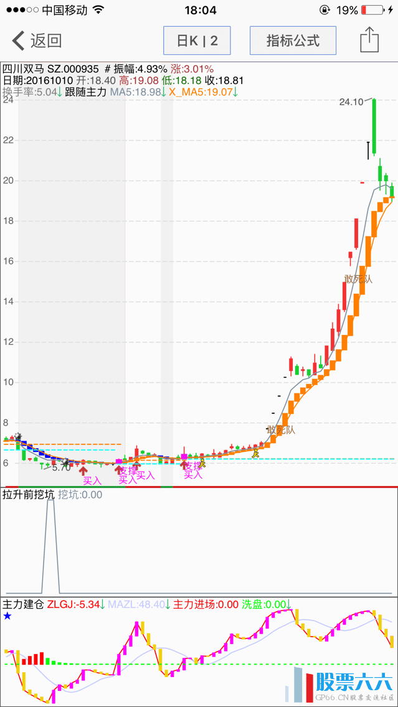Tap the 跟随主力 indicator label
Viewport: 398px width, 707px height.
click(x=86, y=92)
